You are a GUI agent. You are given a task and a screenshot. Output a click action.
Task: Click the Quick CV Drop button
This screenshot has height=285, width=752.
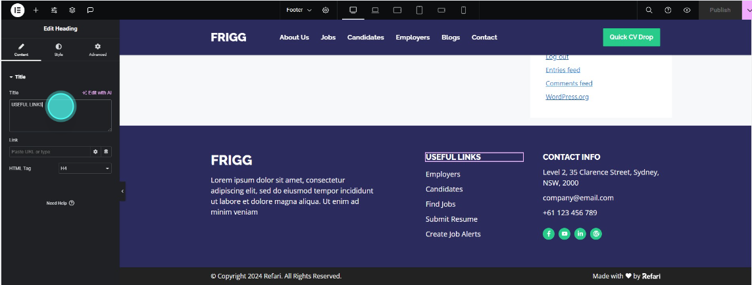[x=631, y=37]
